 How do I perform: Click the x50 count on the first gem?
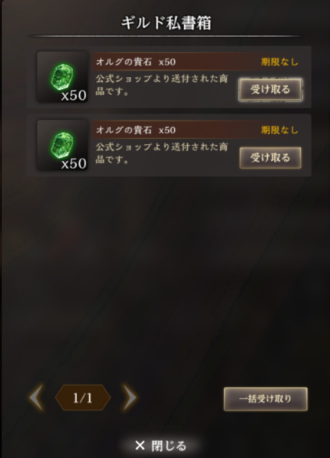pos(73,96)
